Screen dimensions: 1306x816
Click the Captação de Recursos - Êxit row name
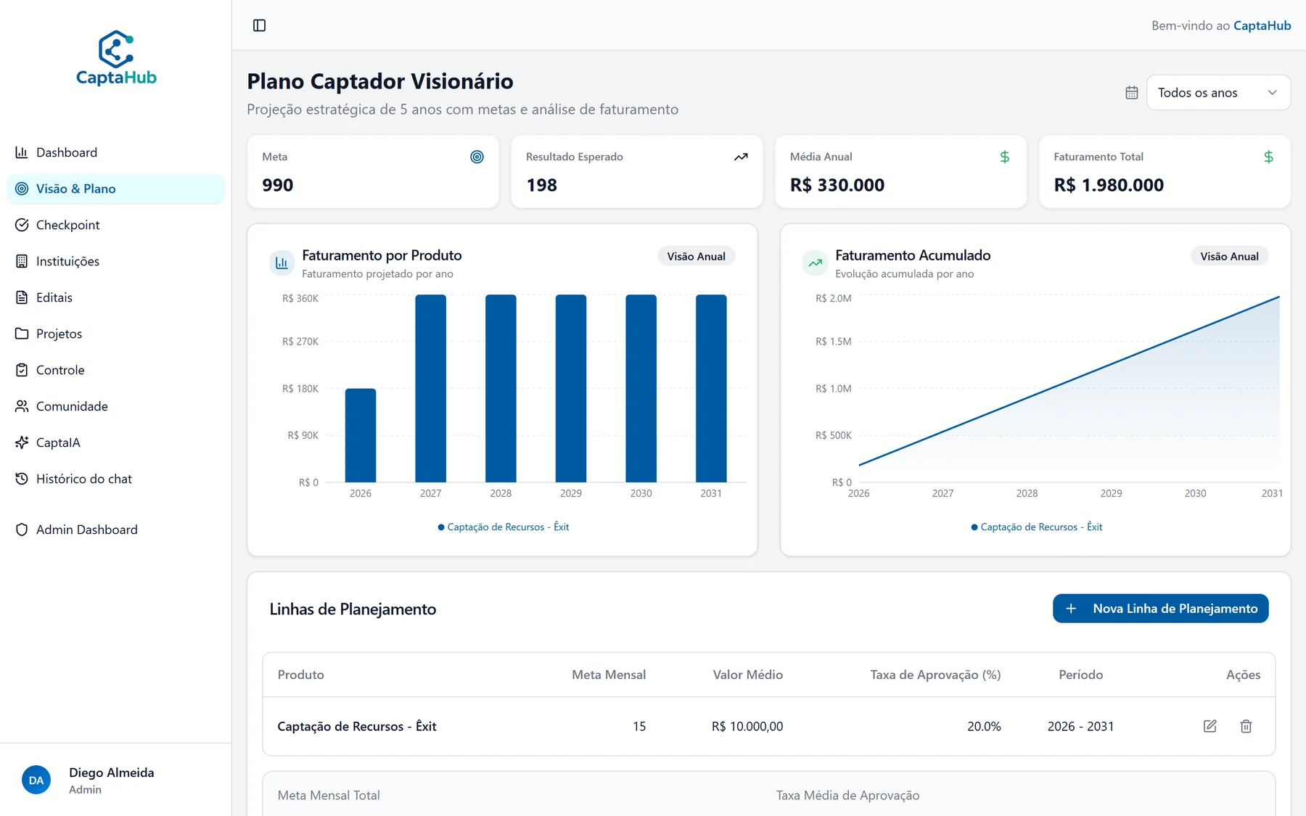pos(357,726)
